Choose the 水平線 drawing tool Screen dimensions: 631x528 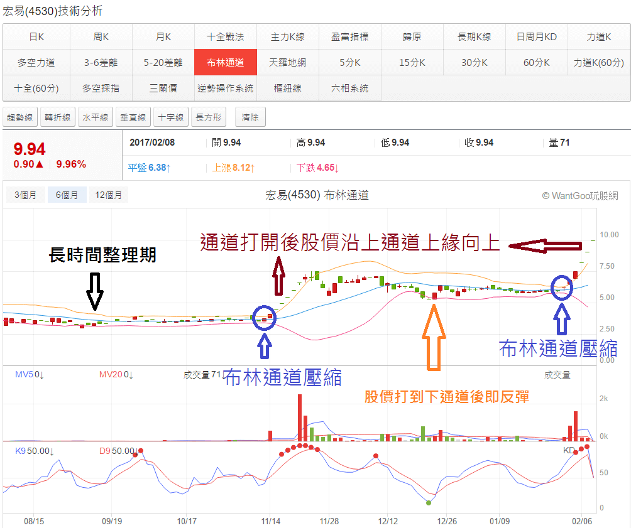[x=96, y=117]
